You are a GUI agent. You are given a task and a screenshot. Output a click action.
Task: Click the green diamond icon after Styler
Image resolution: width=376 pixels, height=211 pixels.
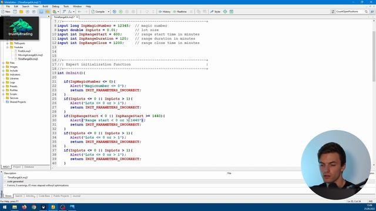(x=225, y=12)
